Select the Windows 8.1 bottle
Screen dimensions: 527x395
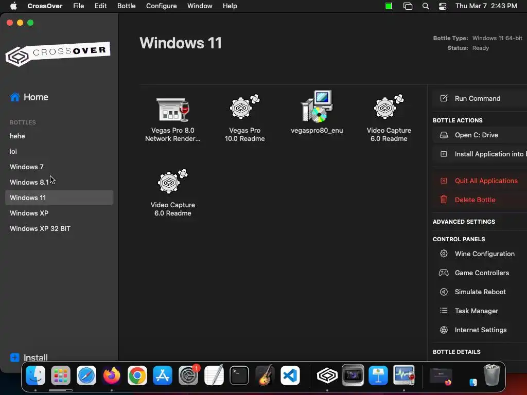click(59, 182)
